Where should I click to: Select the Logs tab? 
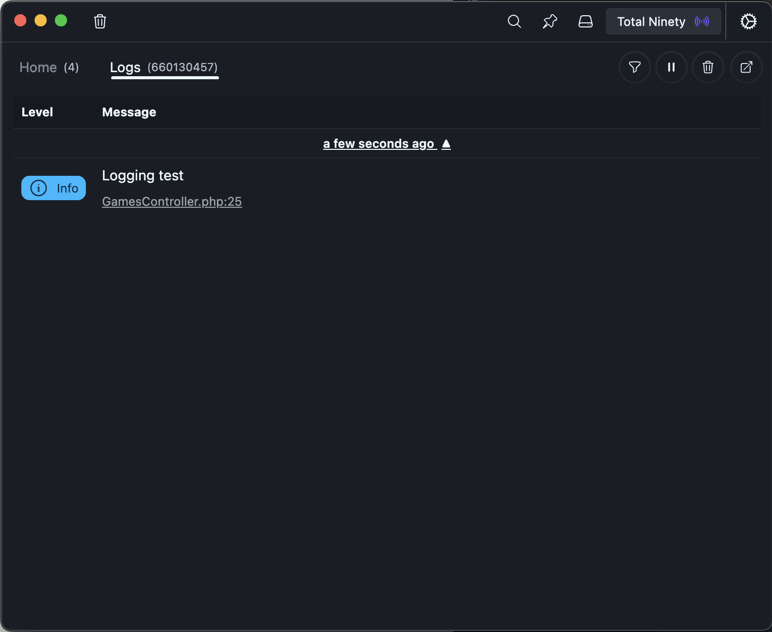coord(125,67)
